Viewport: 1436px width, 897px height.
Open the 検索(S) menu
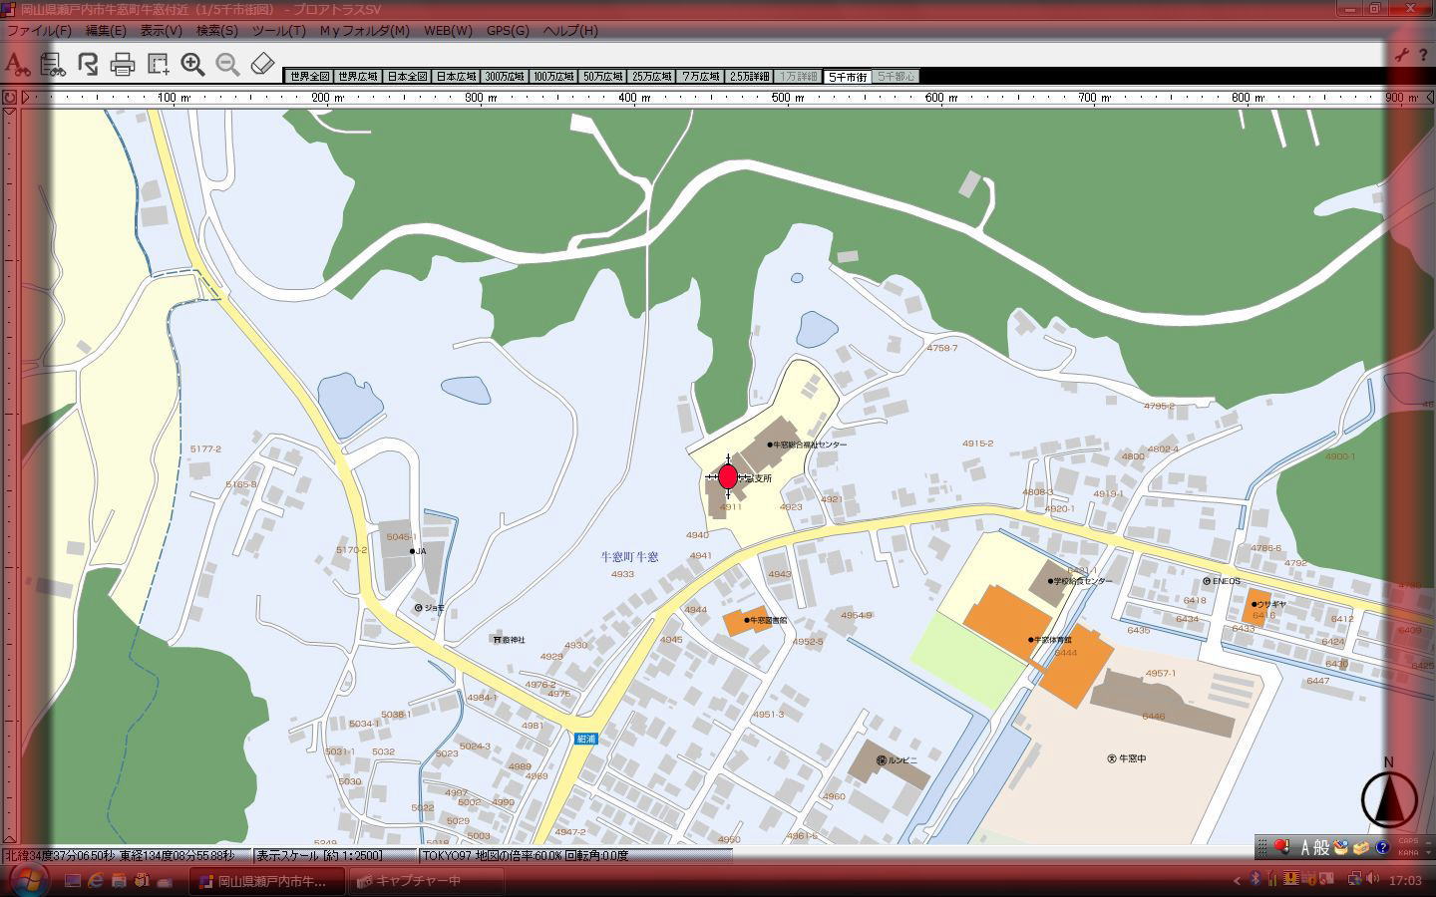[x=216, y=30]
